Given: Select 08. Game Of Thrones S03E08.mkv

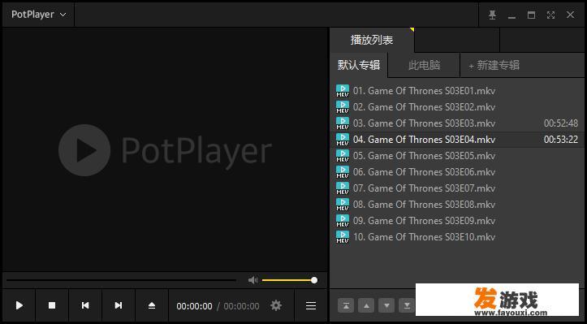Looking at the screenshot, I should pos(457,204).
